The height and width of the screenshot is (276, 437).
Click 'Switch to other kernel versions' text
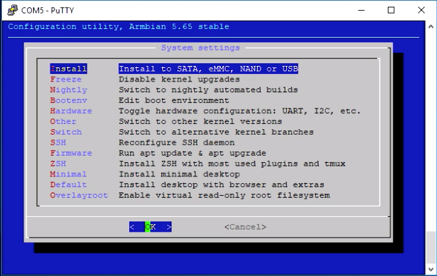coord(201,122)
